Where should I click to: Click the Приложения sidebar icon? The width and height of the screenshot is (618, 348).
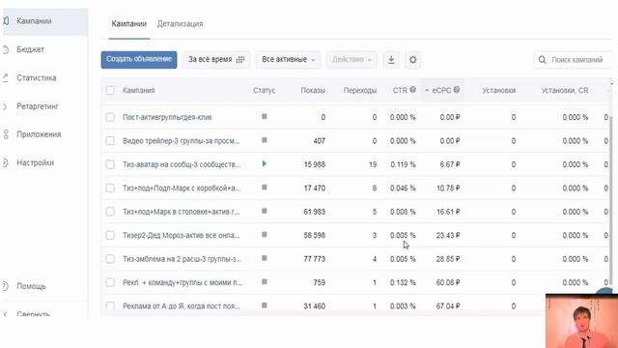point(6,134)
